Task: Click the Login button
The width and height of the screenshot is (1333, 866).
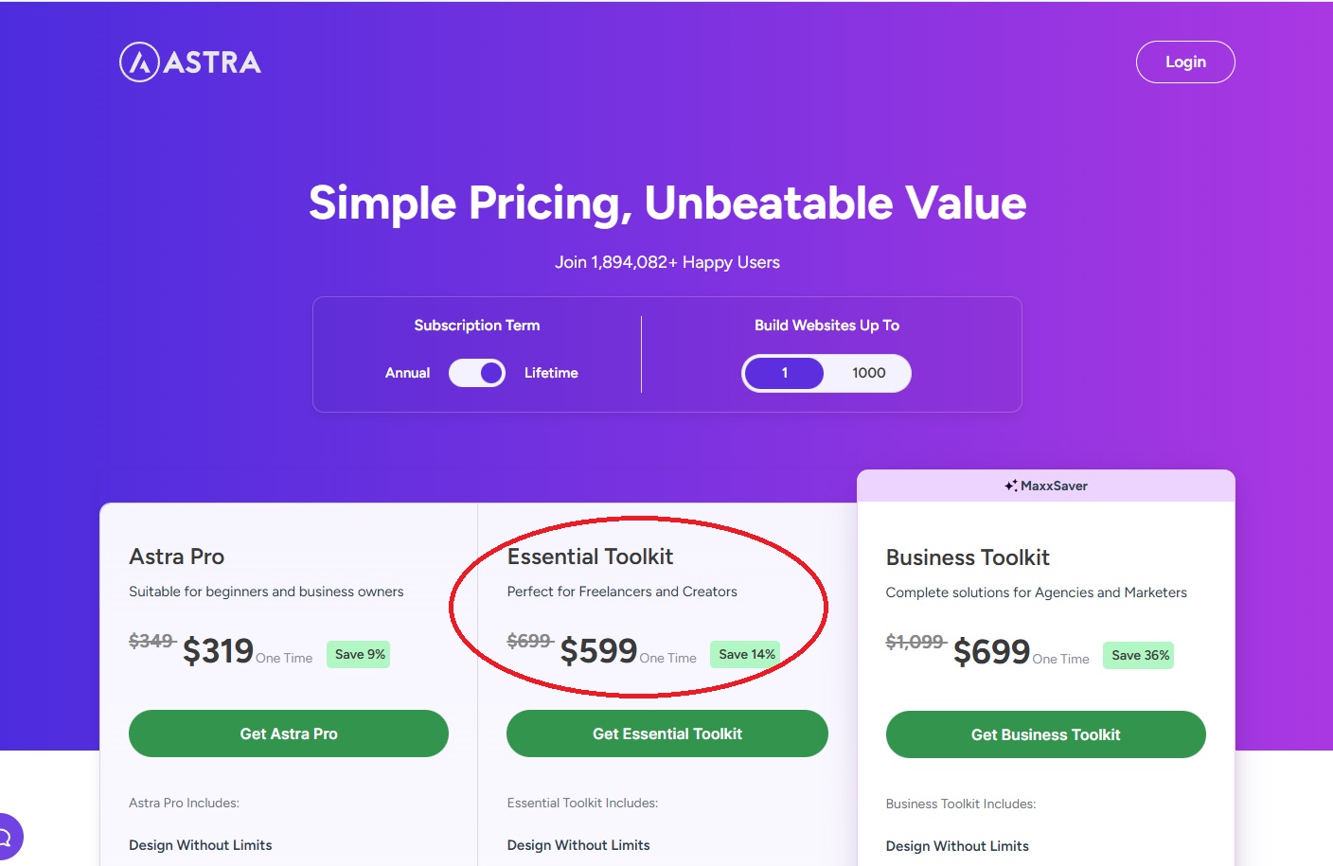Action: tap(1185, 62)
